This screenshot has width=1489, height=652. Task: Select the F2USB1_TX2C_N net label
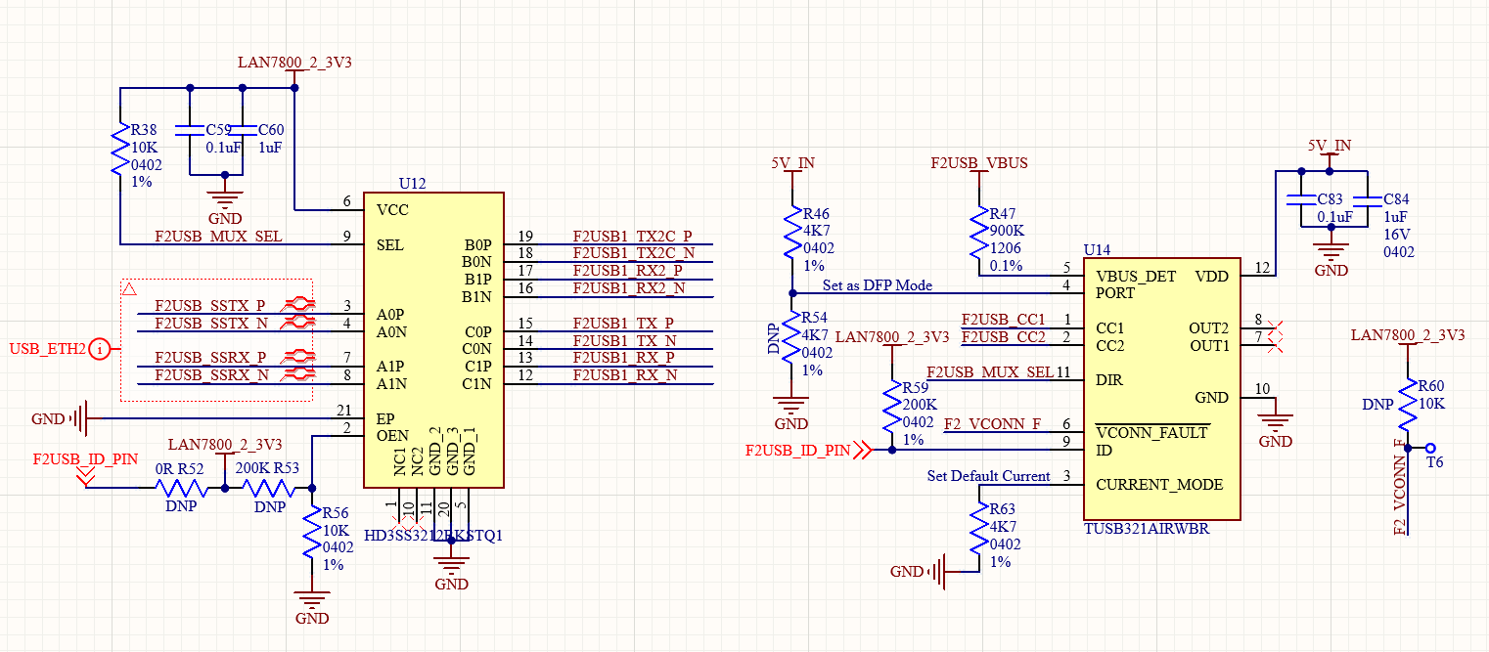(633, 253)
